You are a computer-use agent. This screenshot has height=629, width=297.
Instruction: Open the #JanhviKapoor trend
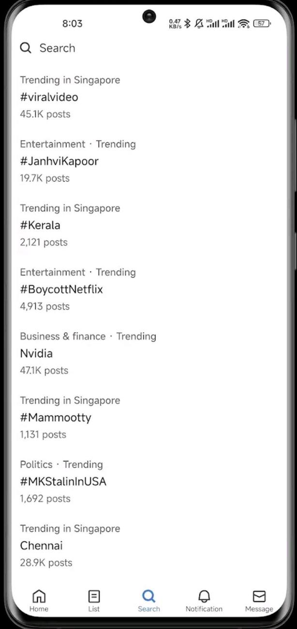pos(59,161)
